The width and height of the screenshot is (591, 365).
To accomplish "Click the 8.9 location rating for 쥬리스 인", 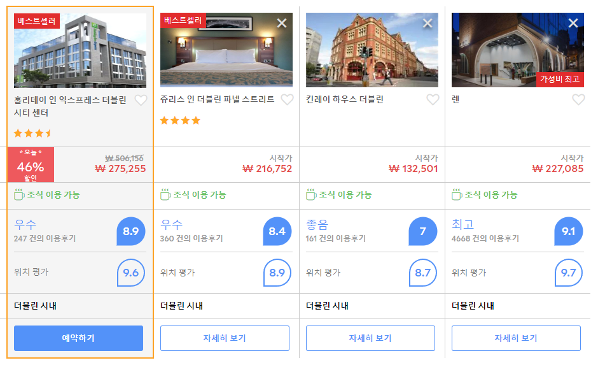I will click(x=277, y=273).
